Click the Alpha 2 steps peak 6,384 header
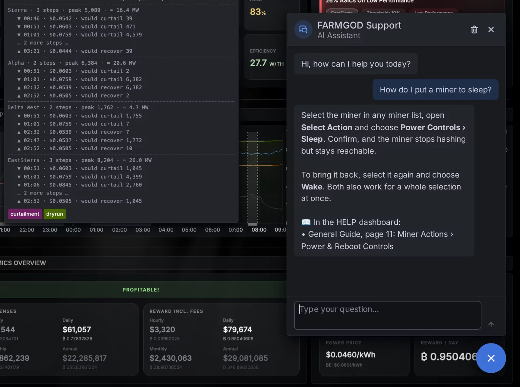 [72, 63]
